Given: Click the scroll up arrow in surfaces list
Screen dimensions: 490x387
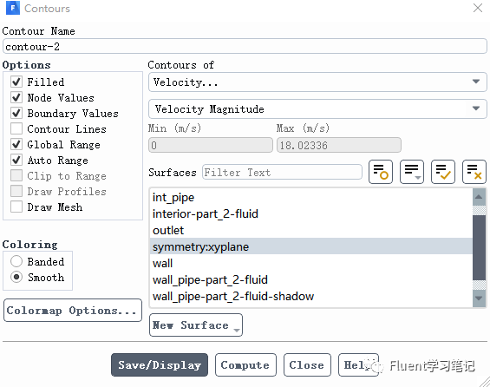Looking at the screenshot, I should 479,197.
